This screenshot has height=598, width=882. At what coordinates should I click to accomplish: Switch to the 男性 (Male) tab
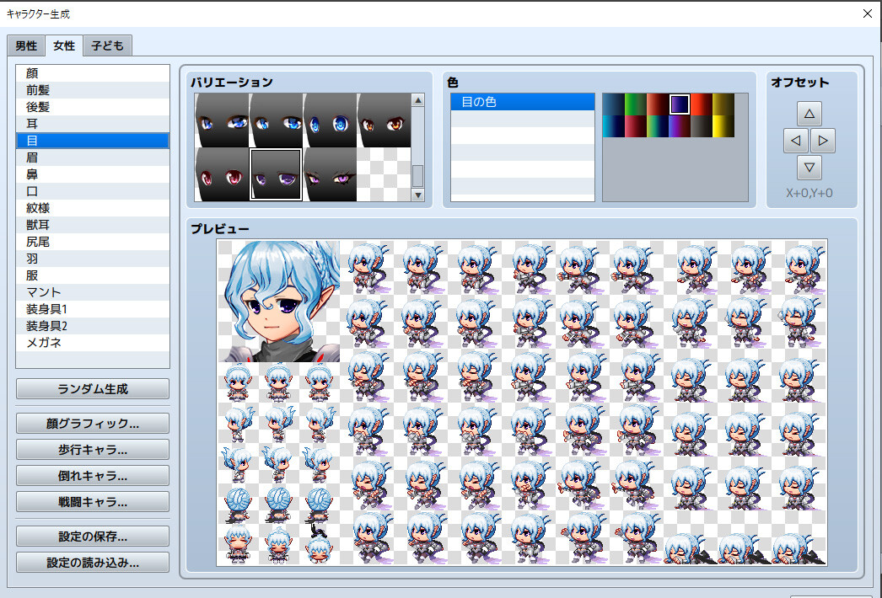point(25,45)
